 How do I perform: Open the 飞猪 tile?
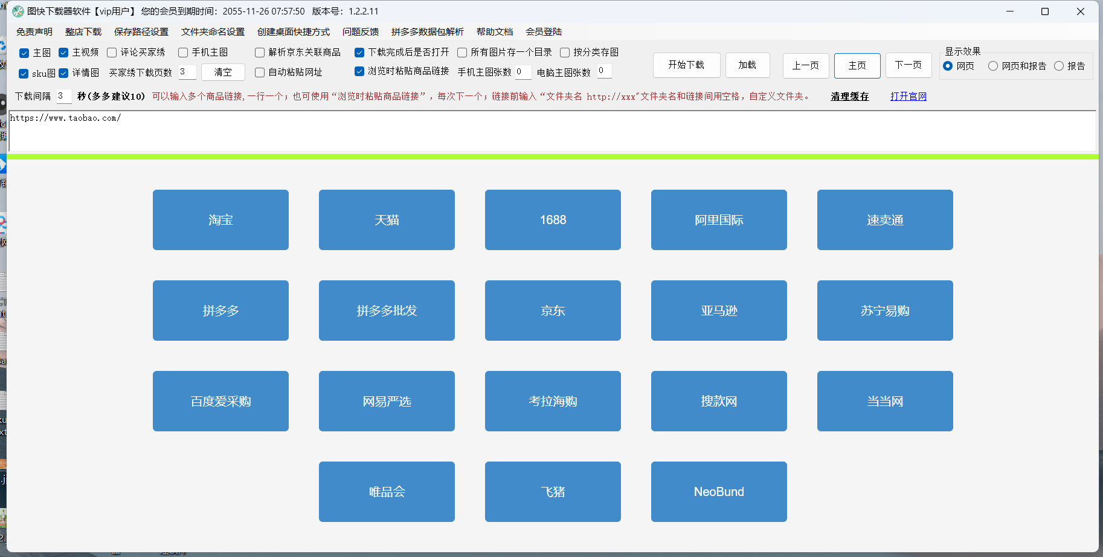(553, 492)
